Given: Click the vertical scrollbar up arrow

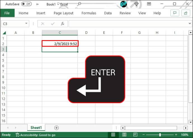Looking at the screenshot, I should (190, 33).
